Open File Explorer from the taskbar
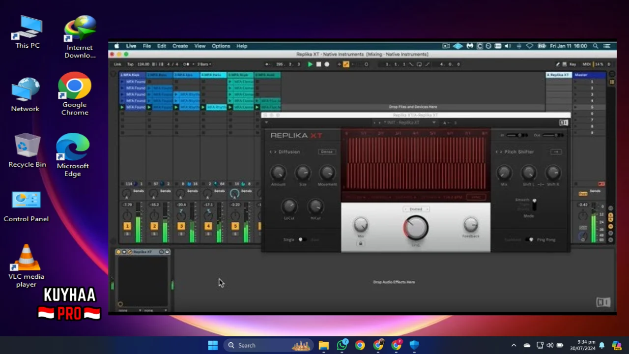Image resolution: width=629 pixels, height=354 pixels. coord(323,345)
